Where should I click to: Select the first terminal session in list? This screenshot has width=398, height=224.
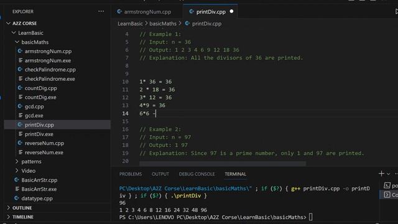pyautogui.click(x=391, y=185)
